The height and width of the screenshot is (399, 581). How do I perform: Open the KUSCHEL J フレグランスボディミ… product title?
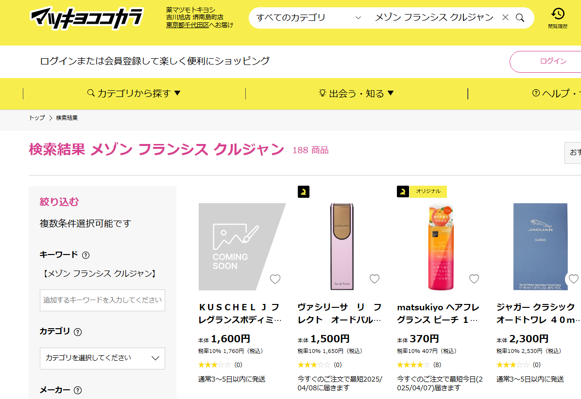(240, 314)
